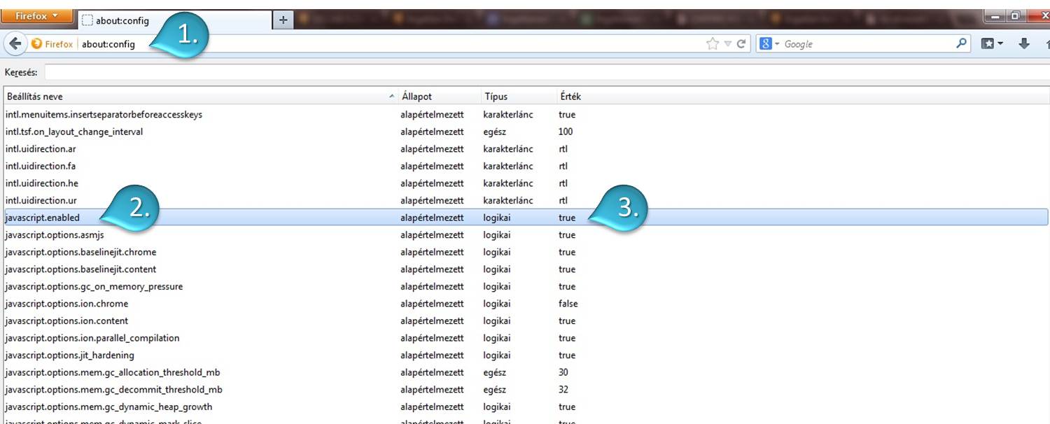Open the Bookmarks menu toolbar icon
Image resolution: width=1050 pixels, height=424 pixels.
991,43
